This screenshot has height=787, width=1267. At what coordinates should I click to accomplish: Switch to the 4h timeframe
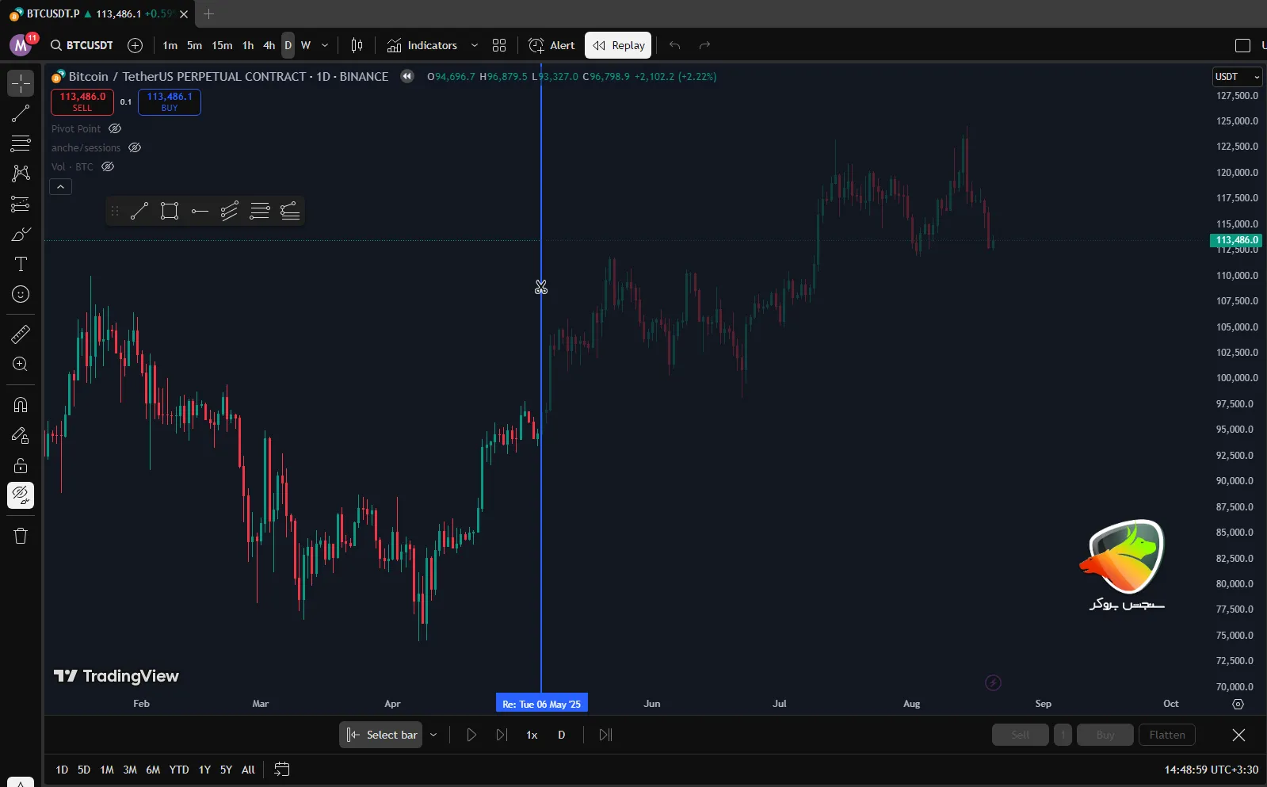coord(269,45)
